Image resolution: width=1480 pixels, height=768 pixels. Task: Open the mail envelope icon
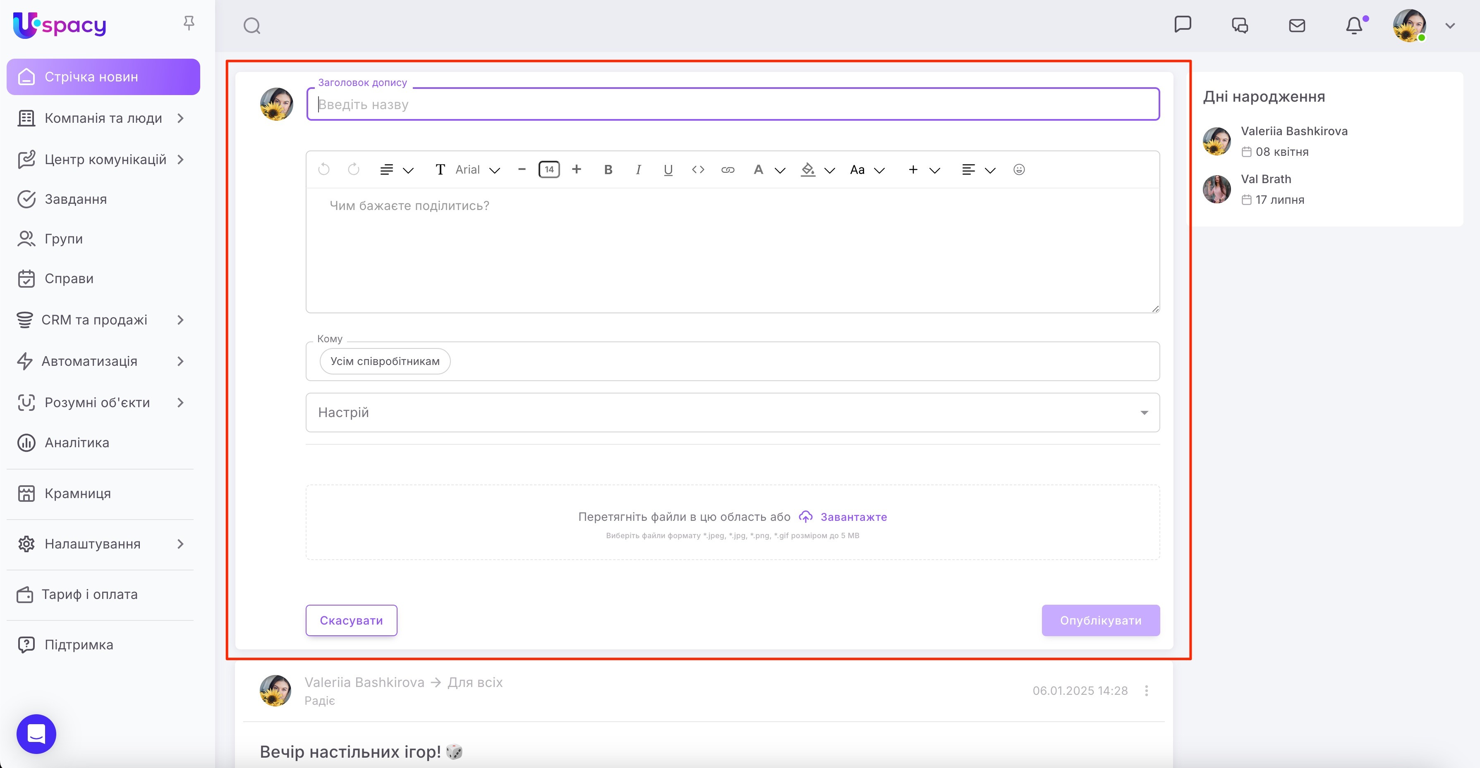pyautogui.click(x=1297, y=26)
